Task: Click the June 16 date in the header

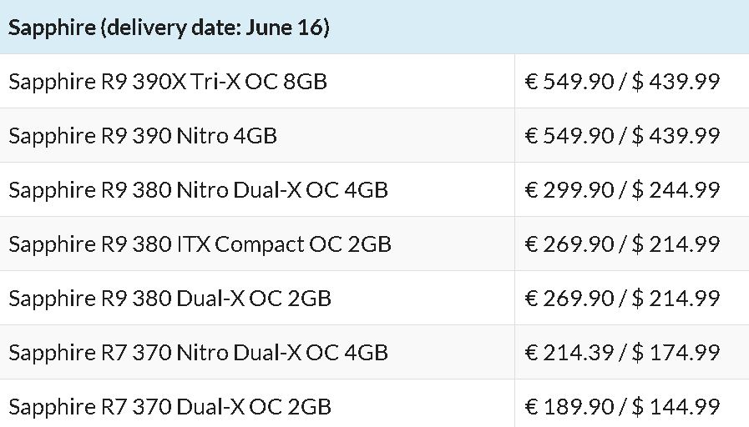Action: coord(287,28)
